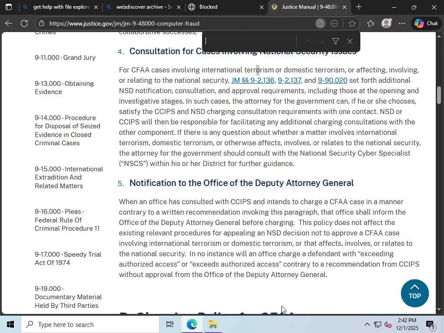Close the find-on-page bar
444x333 pixels.
pyautogui.click(x=350, y=41)
